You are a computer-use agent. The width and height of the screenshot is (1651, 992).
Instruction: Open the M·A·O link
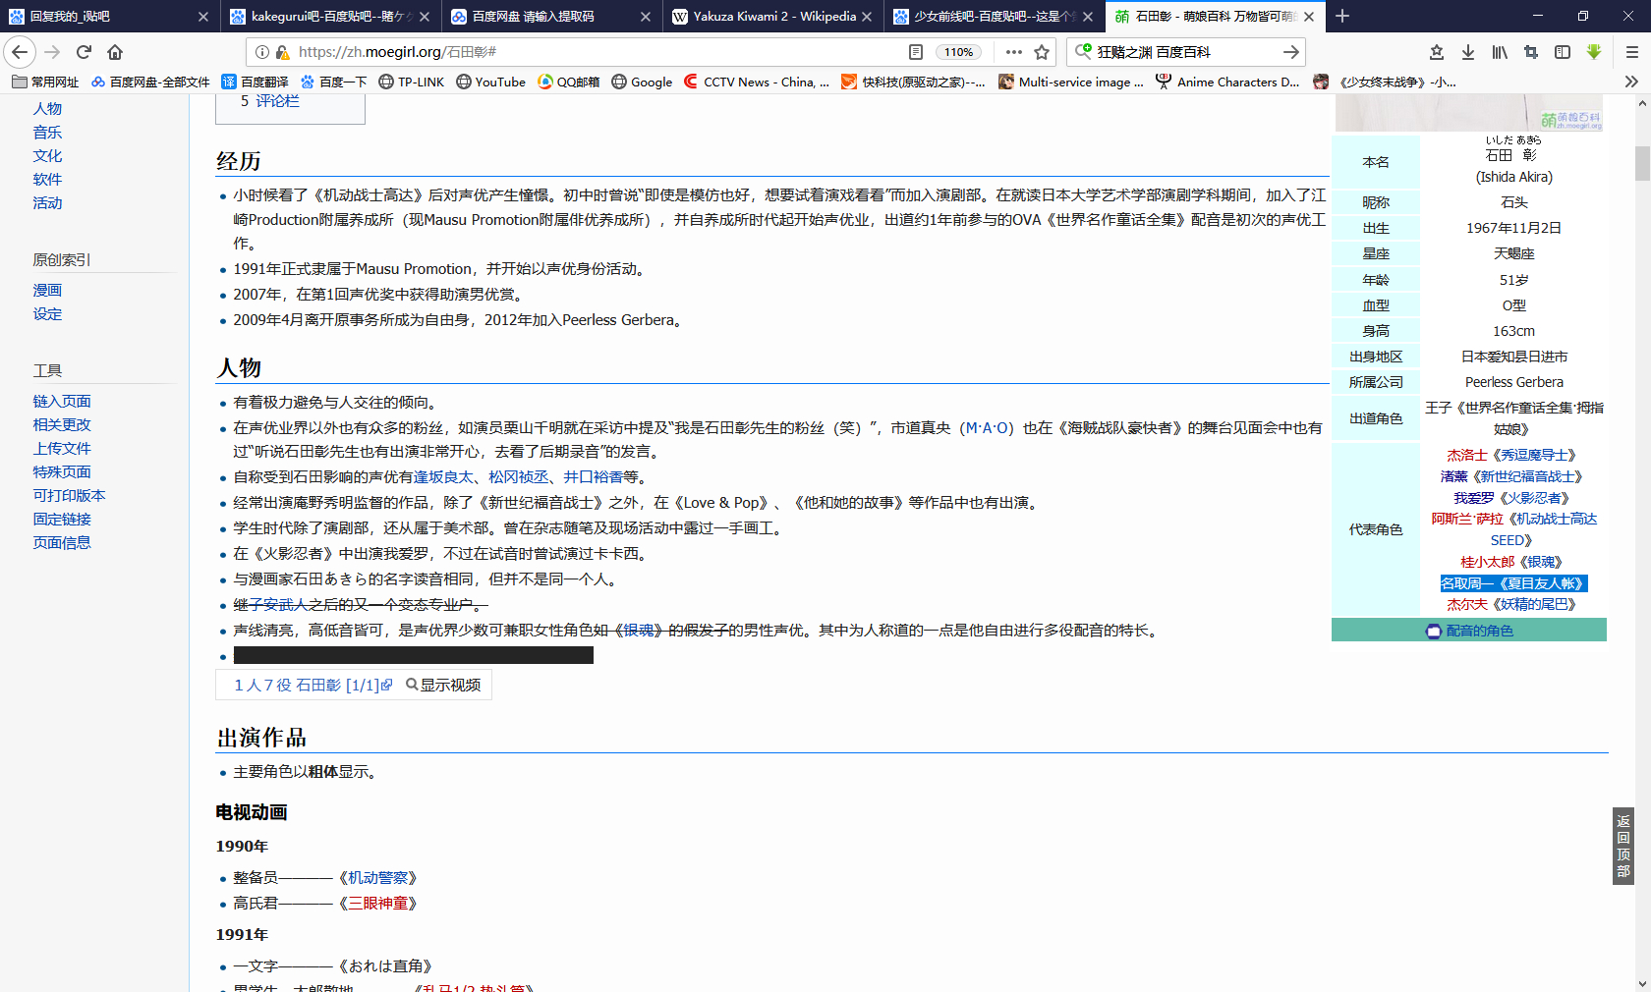coord(986,428)
